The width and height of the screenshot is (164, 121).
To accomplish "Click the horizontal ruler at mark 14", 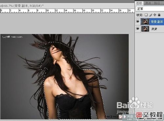I will (x=66, y=10).
